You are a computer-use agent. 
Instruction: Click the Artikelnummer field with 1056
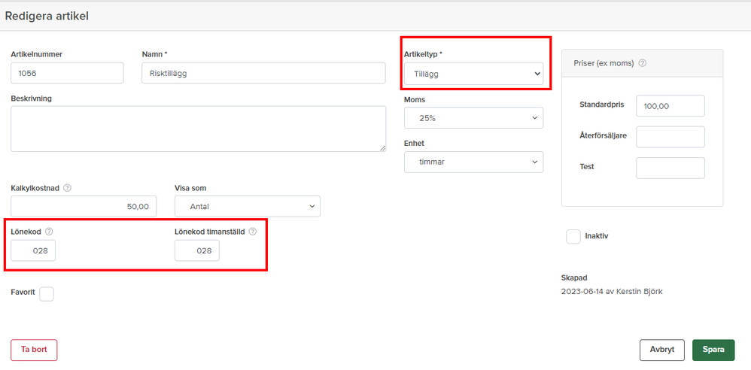67,73
